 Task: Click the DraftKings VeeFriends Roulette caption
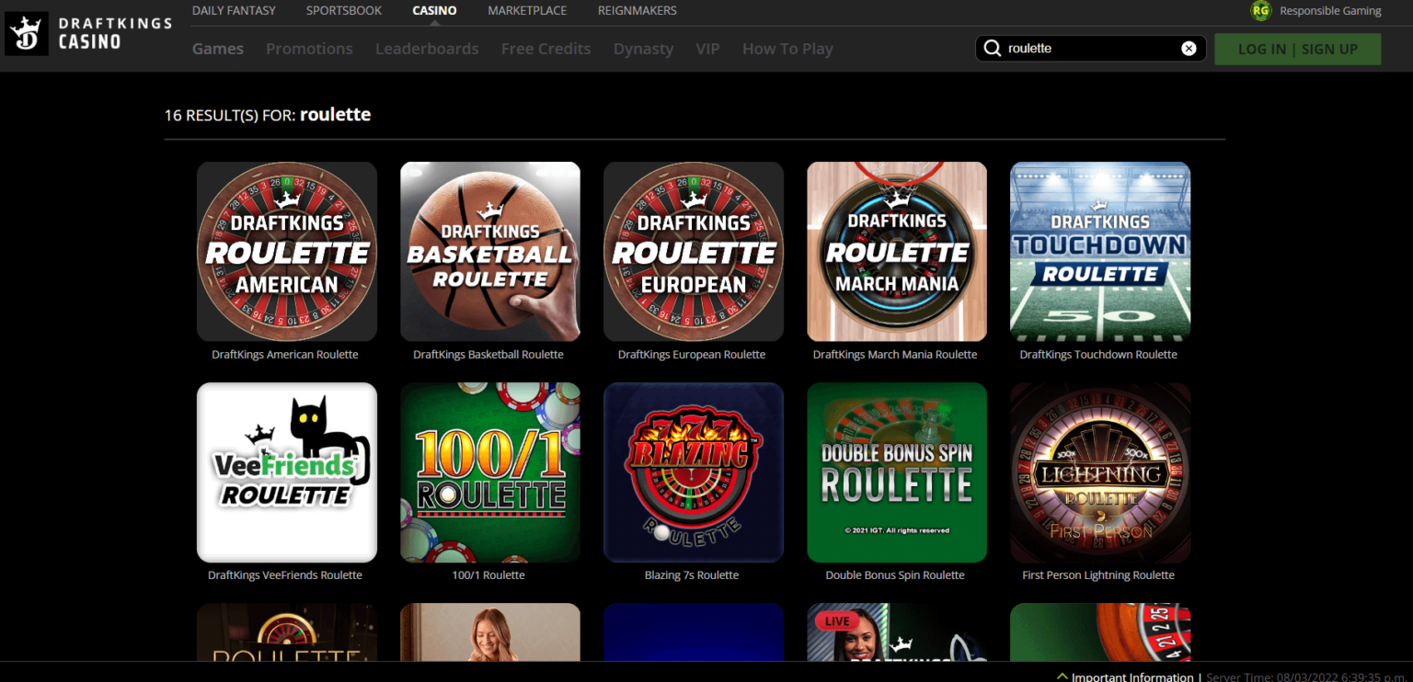point(285,574)
